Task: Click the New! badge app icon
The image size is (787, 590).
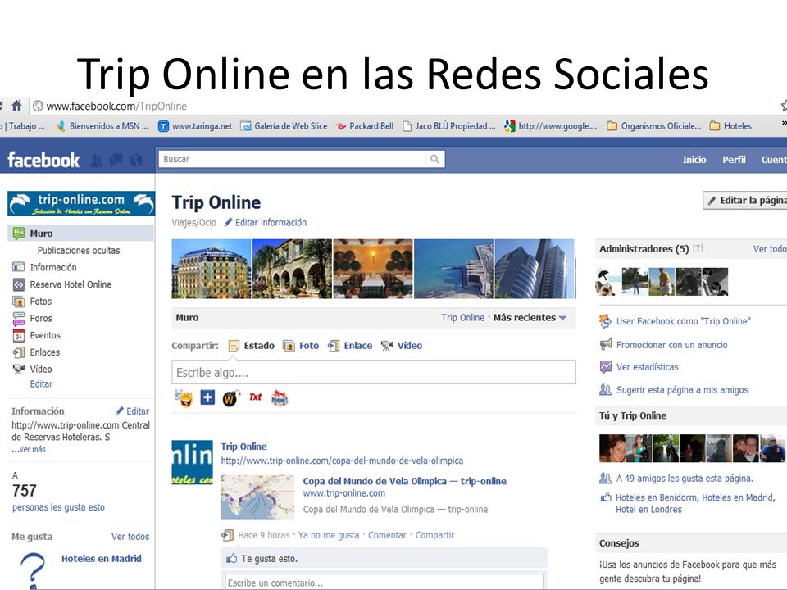Action: [279, 398]
